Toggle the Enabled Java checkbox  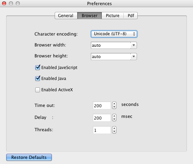pyautogui.click(x=38, y=79)
